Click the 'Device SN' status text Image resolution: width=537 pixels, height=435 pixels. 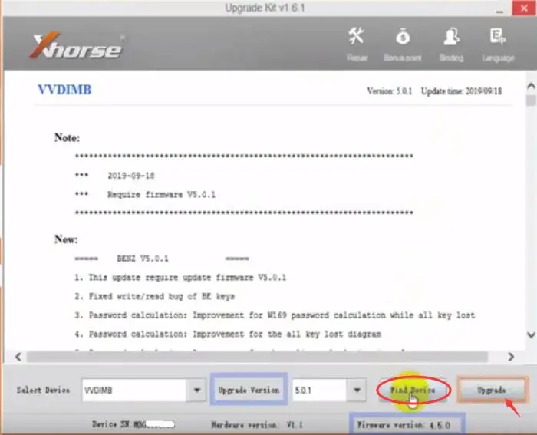[x=133, y=424]
